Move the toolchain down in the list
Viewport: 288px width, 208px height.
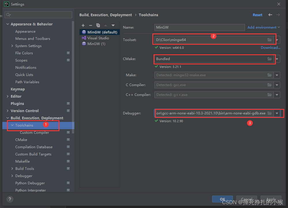[x=113, y=25]
